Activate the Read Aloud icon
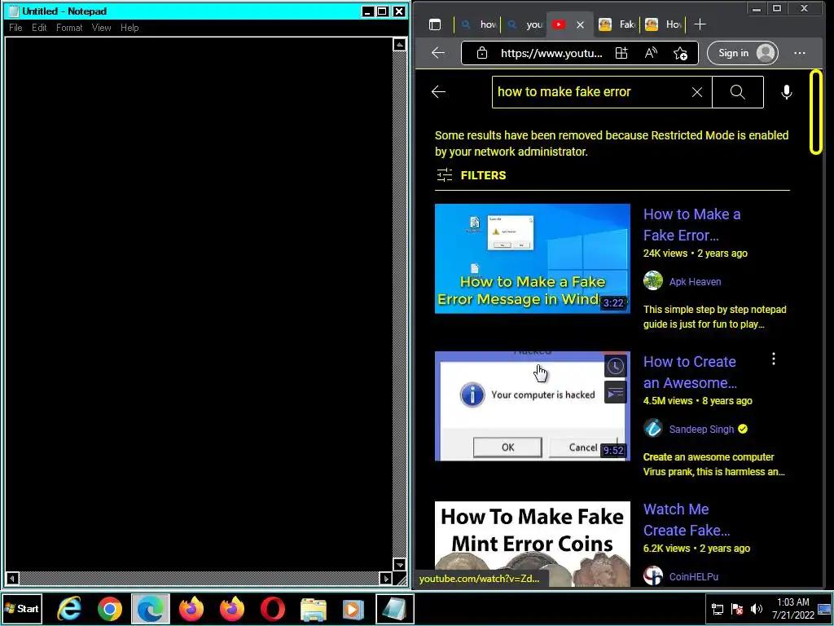The height and width of the screenshot is (626, 834). click(651, 53)
